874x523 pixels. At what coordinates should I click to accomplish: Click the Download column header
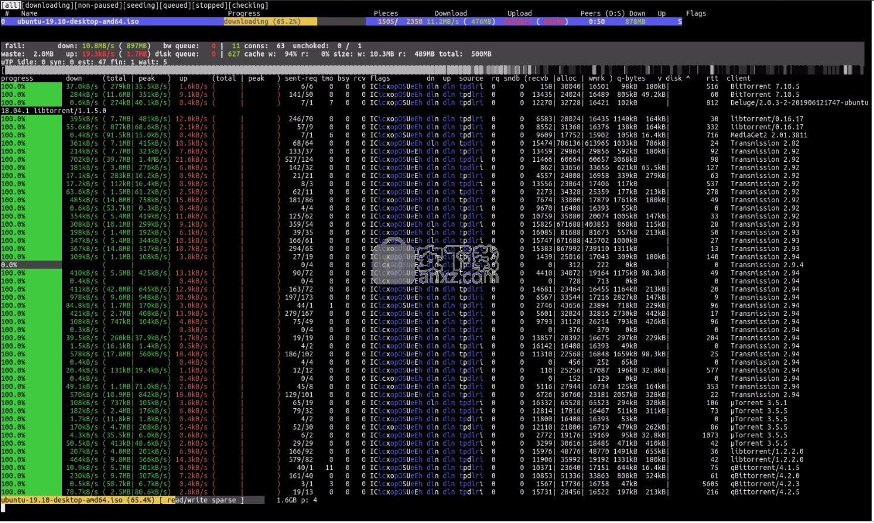point(450,13)
